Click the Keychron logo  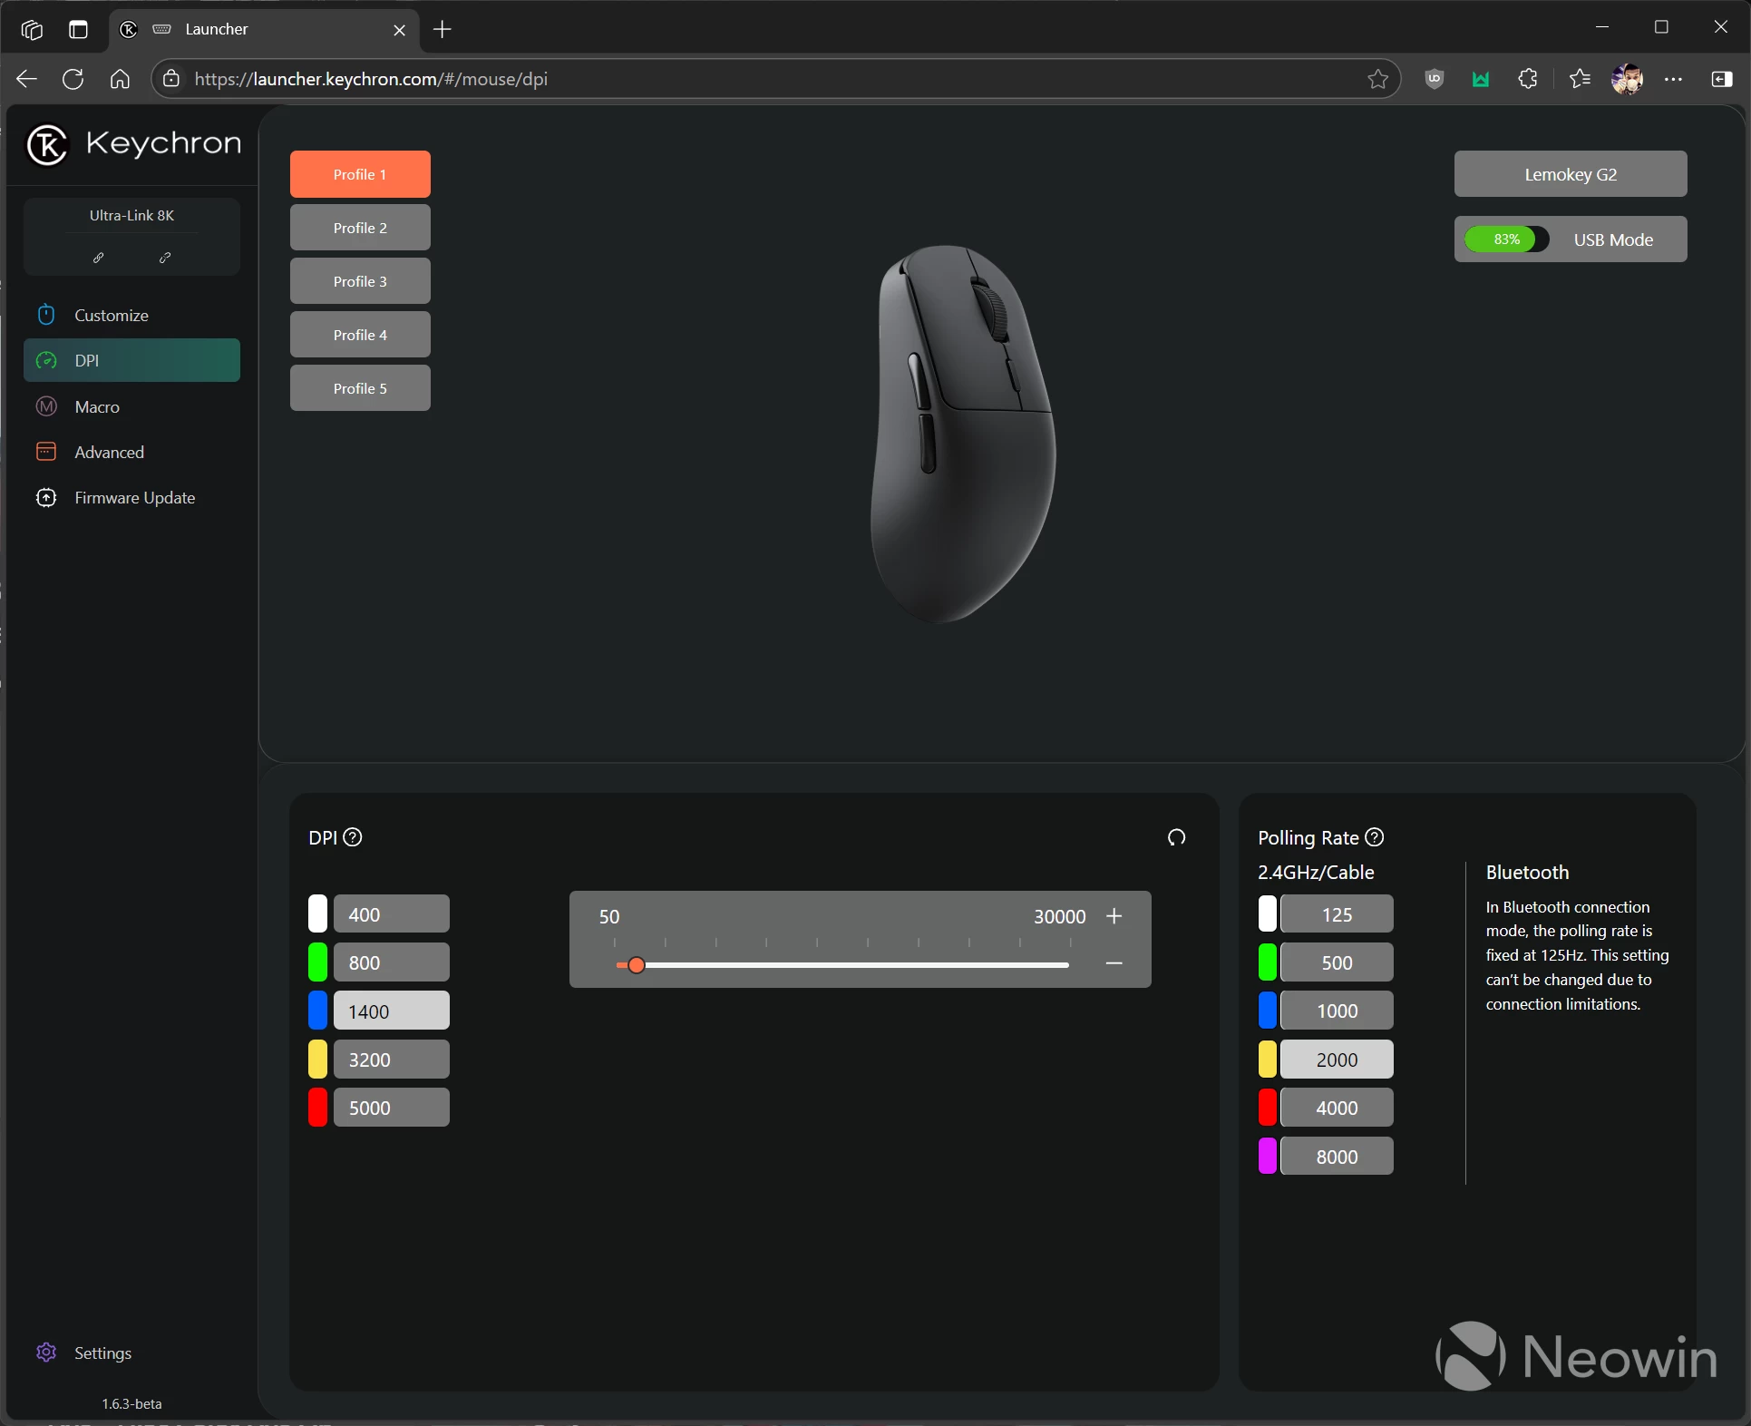(134, 144)
